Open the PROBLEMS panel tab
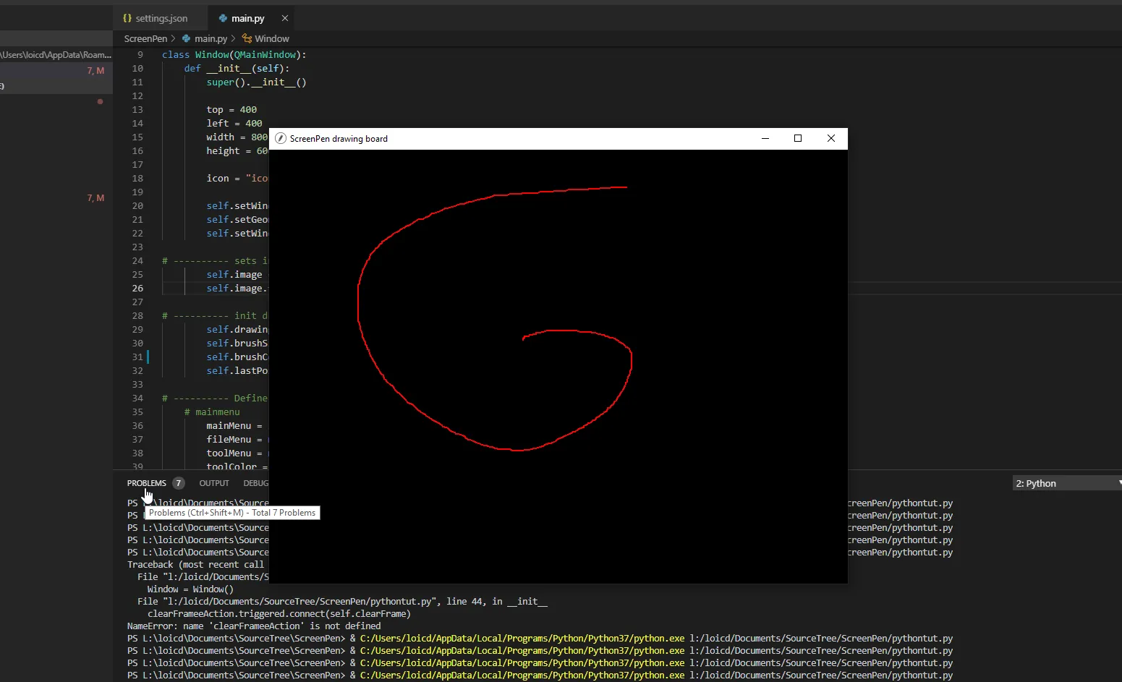1122x682 pixels. click(147, 483)
